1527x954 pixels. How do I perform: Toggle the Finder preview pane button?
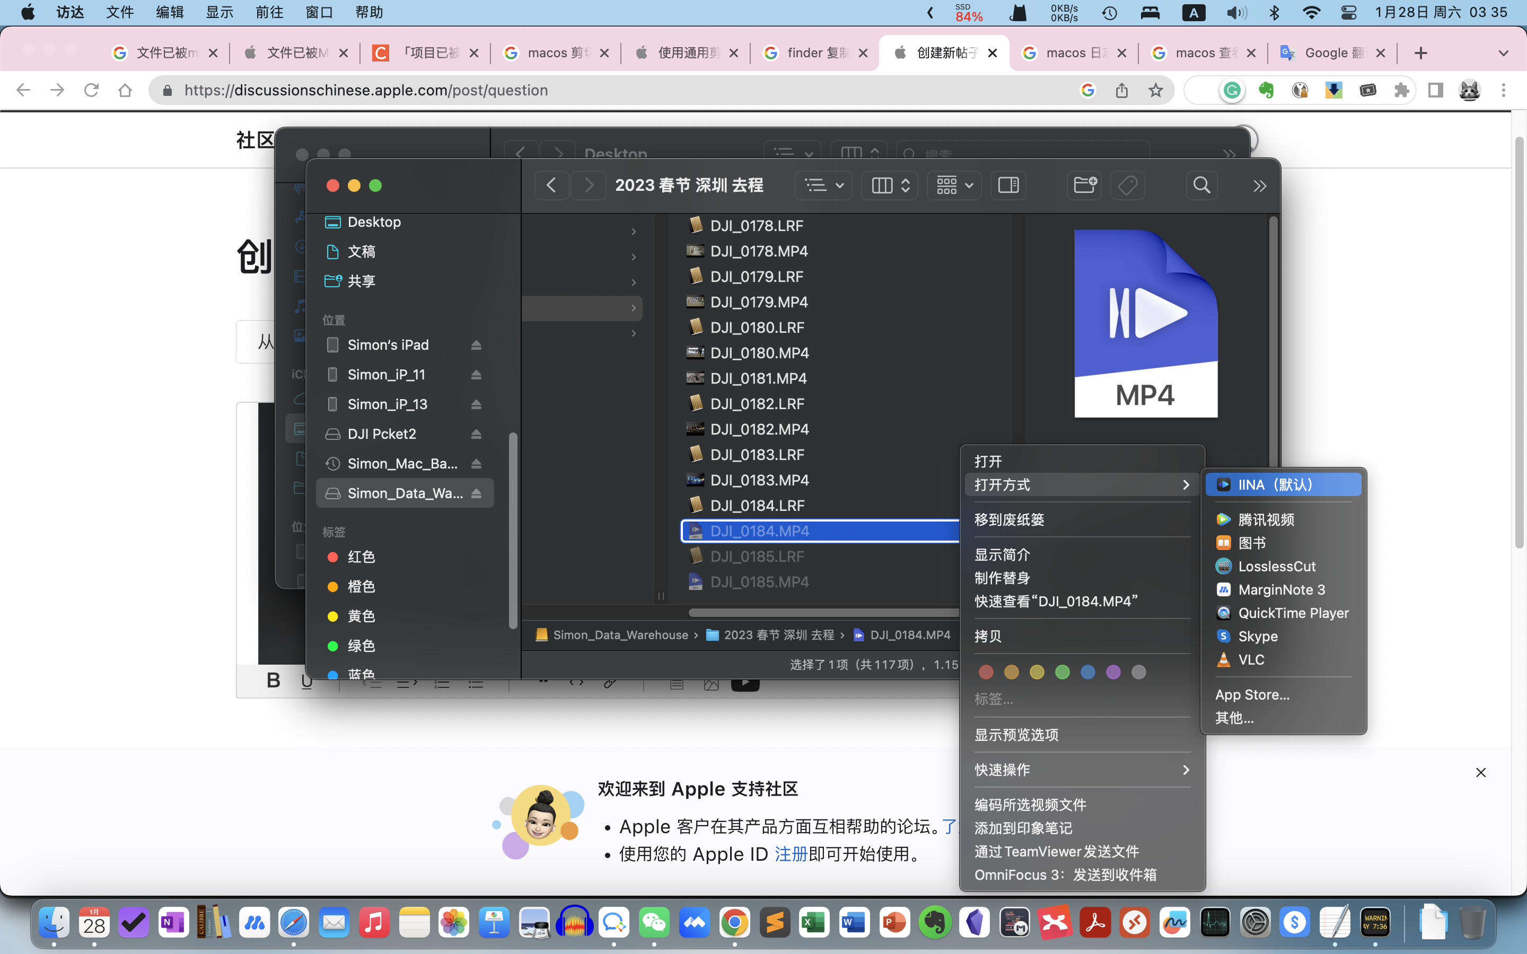pos(1008,185)
